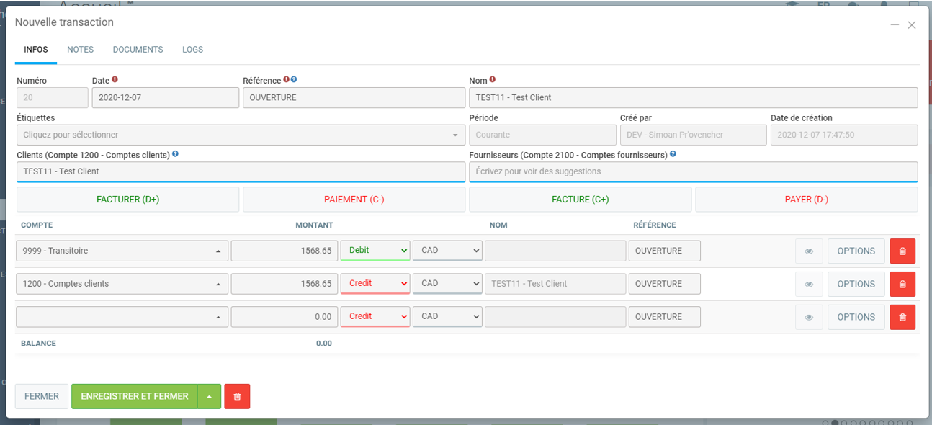The width and height of the screenshot is (932, 425).
Task: Toggle eye icon on the empty third row
Action: 809,317
